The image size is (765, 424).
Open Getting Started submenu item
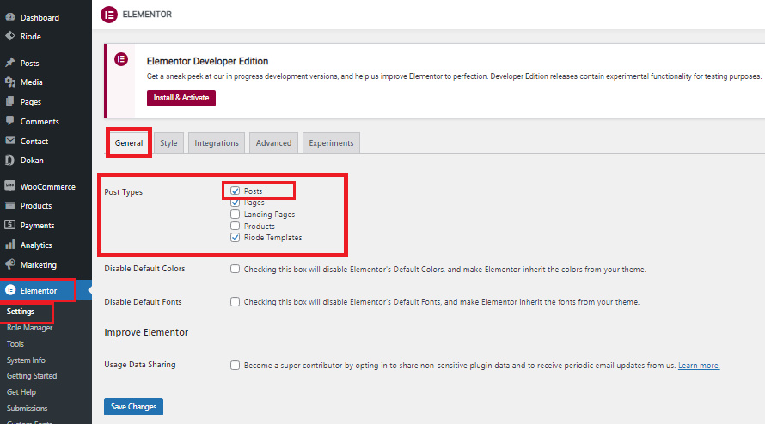tap(32, 376)
